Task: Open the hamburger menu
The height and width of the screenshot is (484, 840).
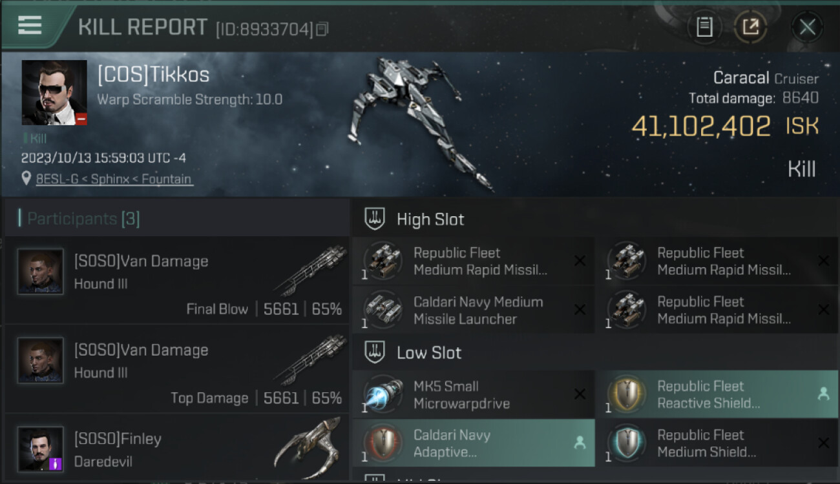Action: click(x=29, y=25)
